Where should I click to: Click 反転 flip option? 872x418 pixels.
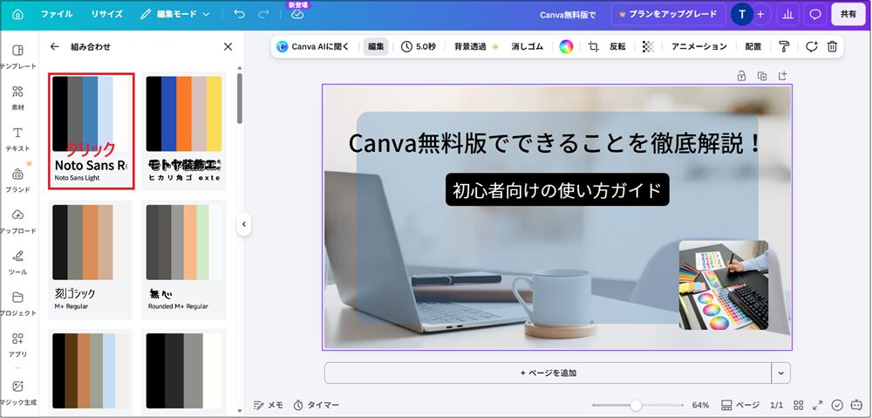(617, 47)
